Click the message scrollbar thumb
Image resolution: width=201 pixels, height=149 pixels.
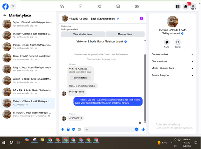coord(145,88)
